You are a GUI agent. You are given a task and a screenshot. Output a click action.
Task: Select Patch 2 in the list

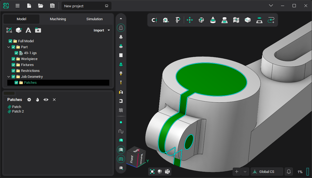pos(18,111)
